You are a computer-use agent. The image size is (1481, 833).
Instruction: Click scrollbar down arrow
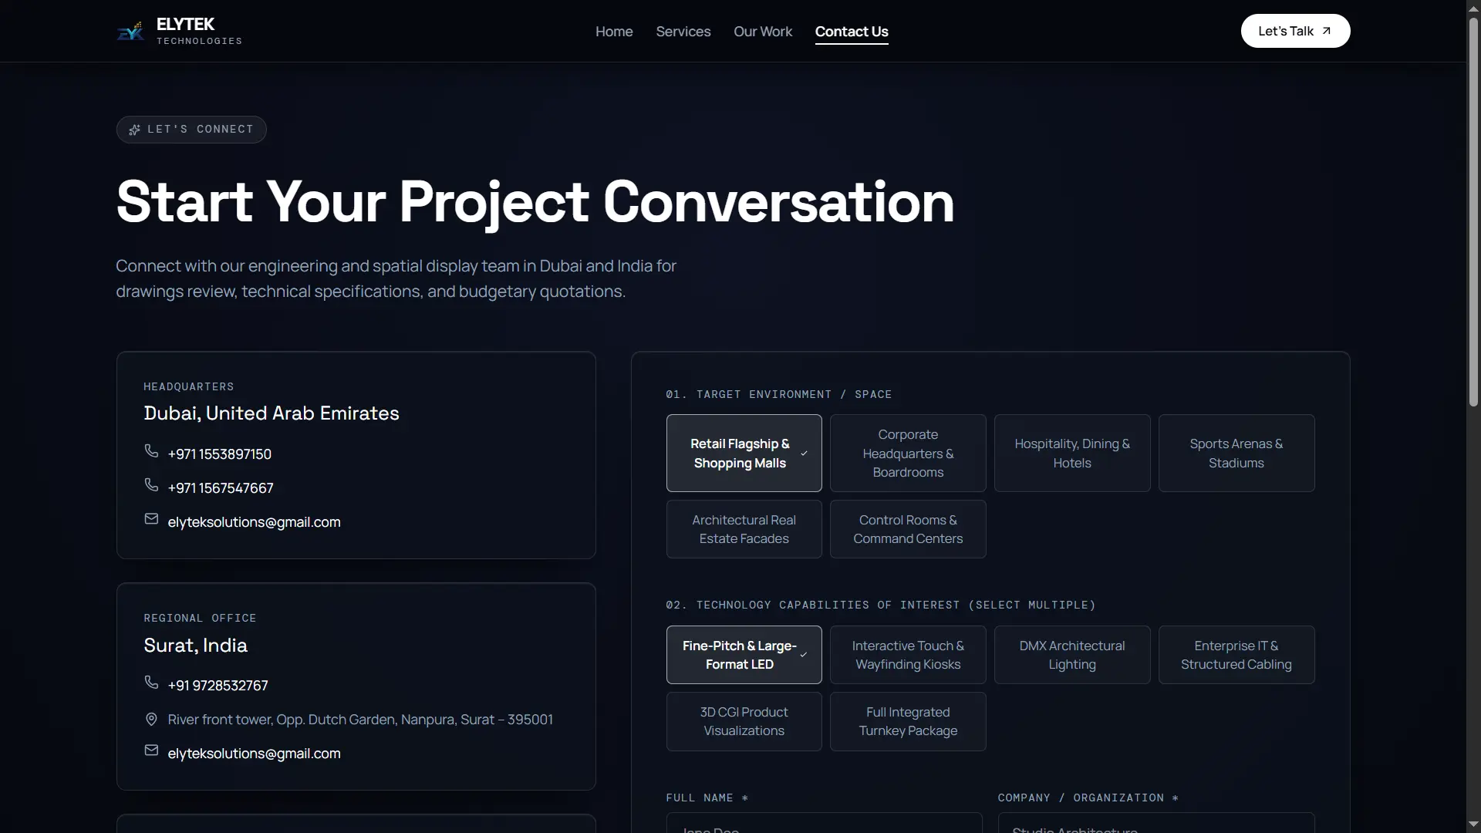(1473, 825)
